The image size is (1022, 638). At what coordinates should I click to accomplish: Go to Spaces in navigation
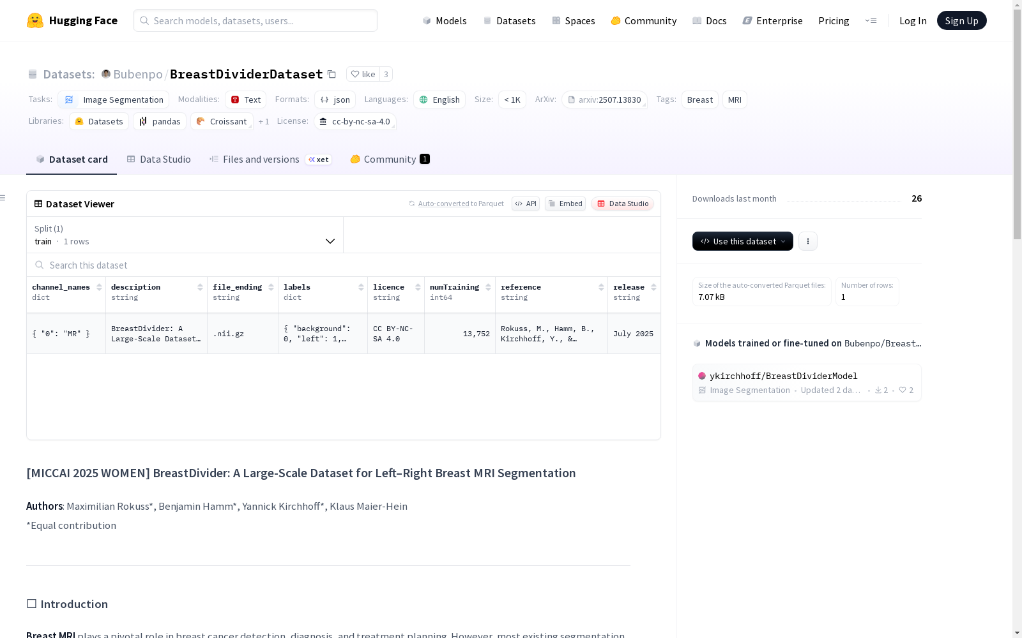click(574, 20)
